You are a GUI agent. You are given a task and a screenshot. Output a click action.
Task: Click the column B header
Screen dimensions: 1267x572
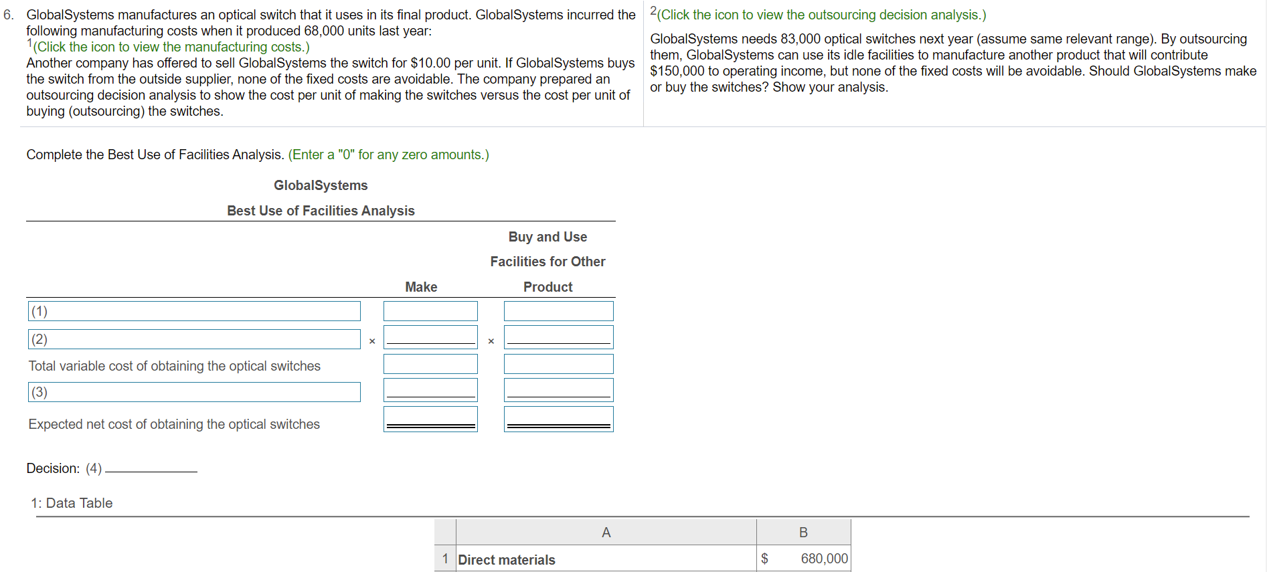click(x=804, y=533)
